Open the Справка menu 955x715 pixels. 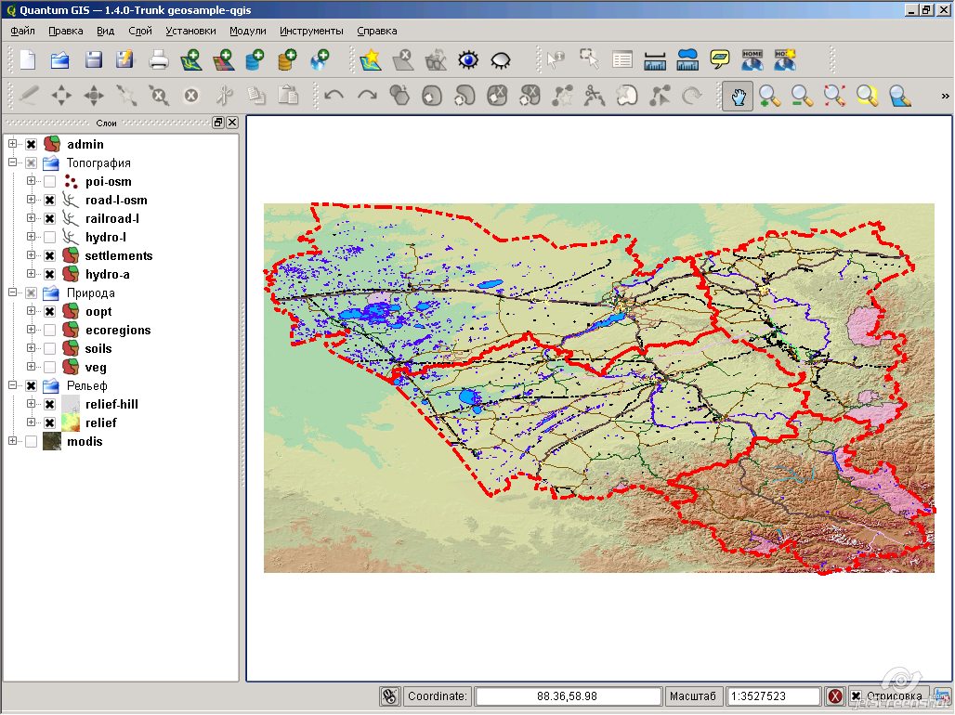[377, 31]
